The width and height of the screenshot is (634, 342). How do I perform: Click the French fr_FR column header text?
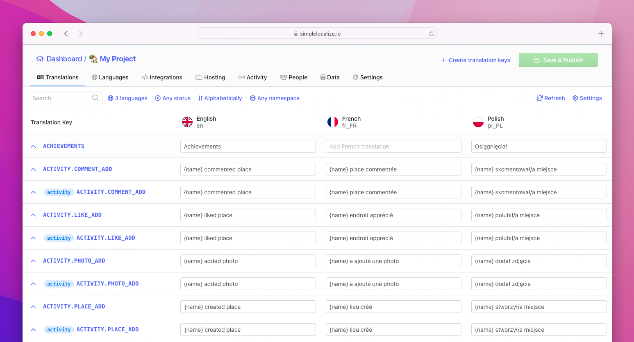pyautogui.click(x=351, y=122)
